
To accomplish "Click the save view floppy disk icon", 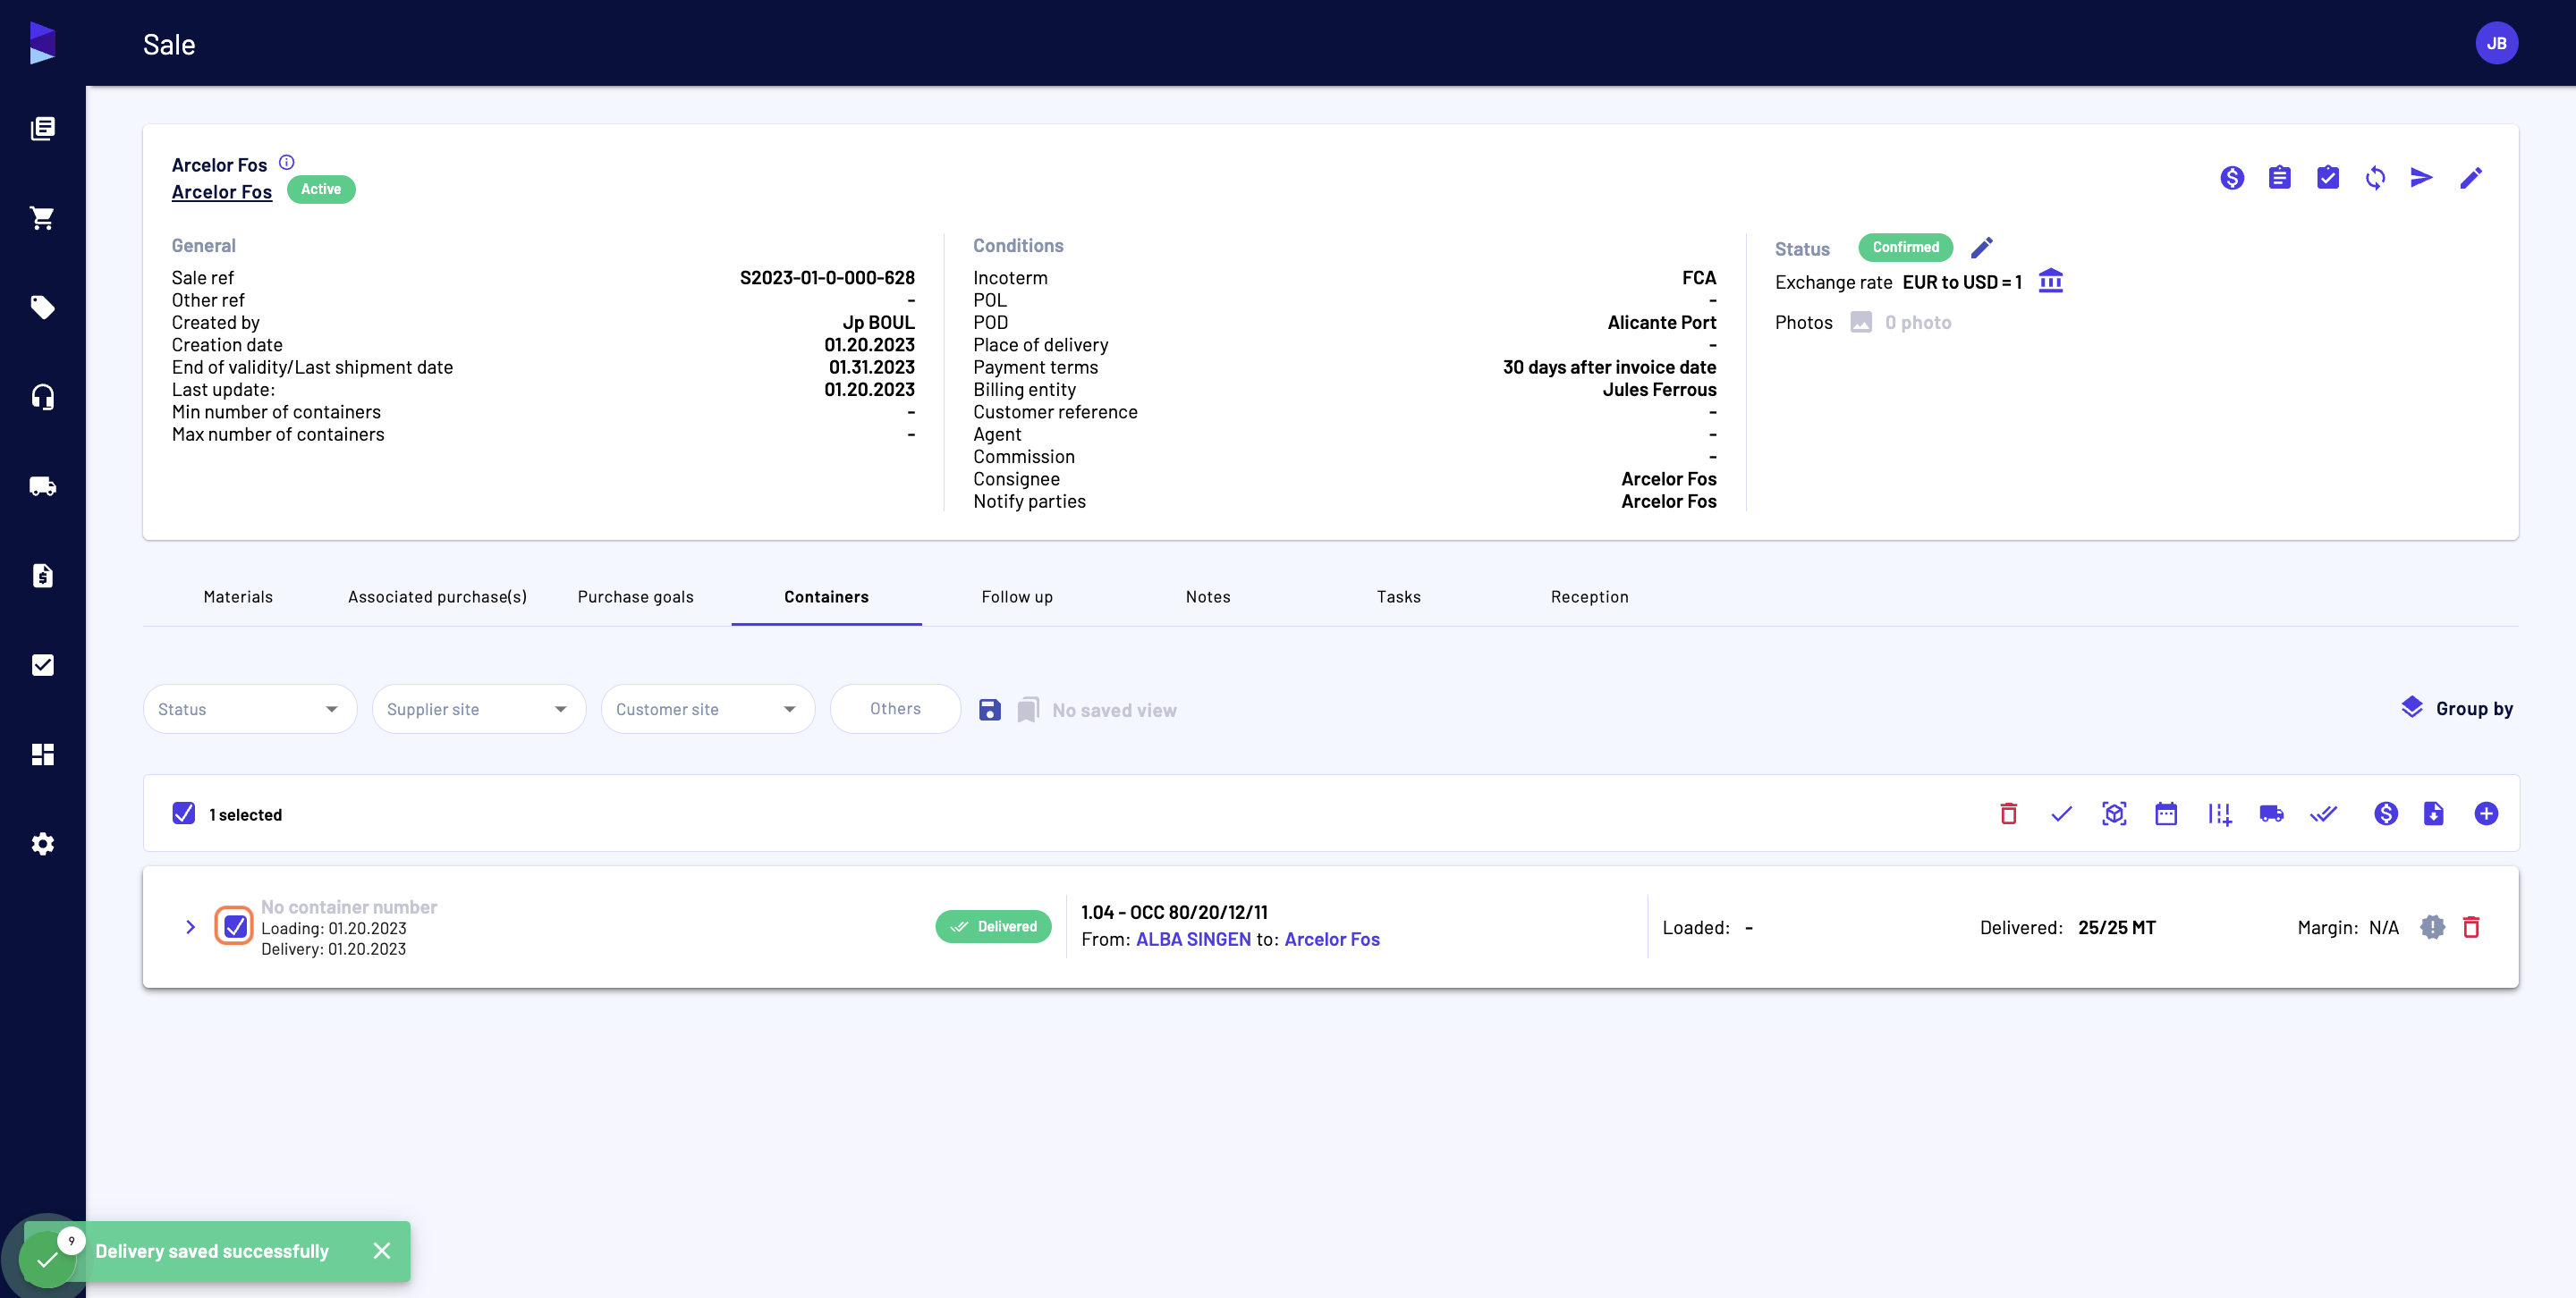I will (990, 710).
